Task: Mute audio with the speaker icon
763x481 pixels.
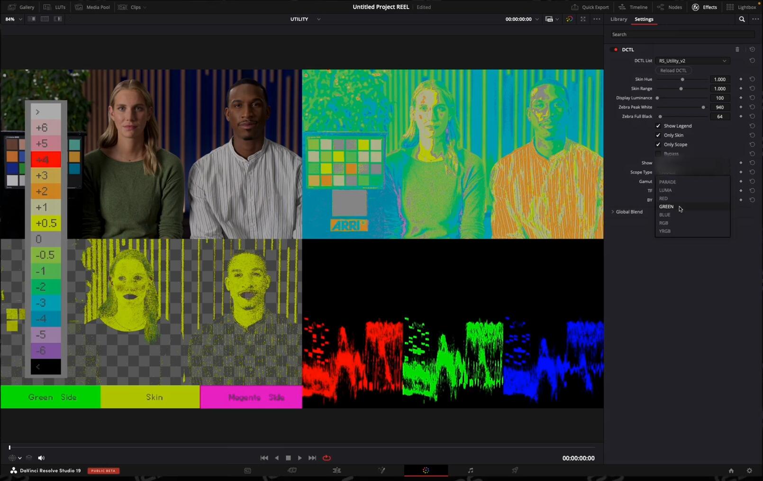Action: pyautogui.click(x=41, y=458)
